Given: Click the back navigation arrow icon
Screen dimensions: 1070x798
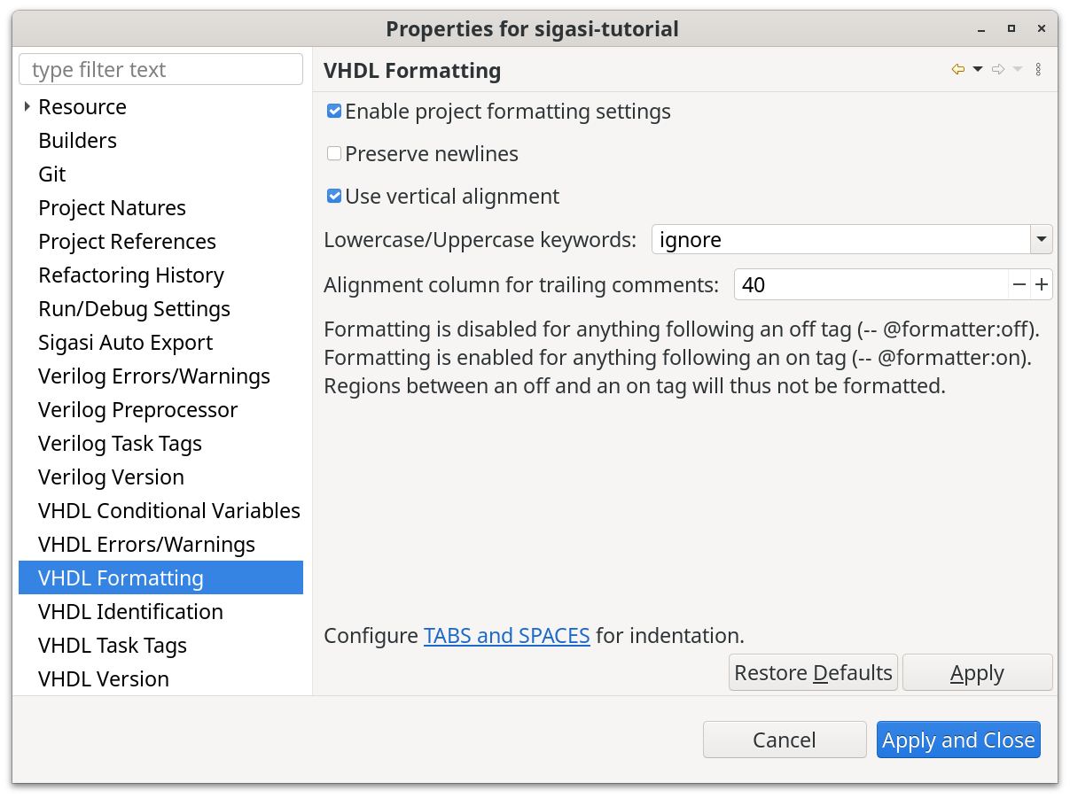Looking at the screenshot, I should [957, 70].
